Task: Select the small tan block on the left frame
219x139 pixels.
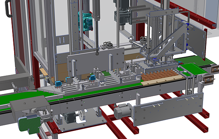Action: pyautogui.click(x=44, y=72)
